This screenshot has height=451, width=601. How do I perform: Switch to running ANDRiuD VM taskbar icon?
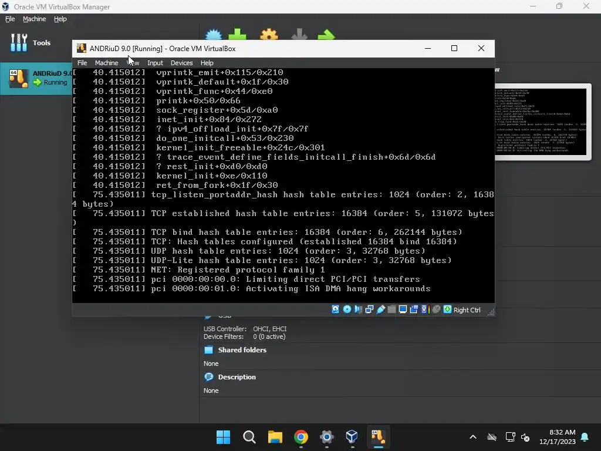[378, 437]
